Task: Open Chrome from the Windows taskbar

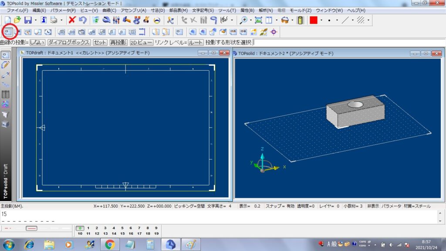Action: point(110,244)
